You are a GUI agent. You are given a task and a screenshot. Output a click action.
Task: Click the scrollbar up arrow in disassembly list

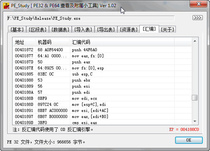coord(195,41)
